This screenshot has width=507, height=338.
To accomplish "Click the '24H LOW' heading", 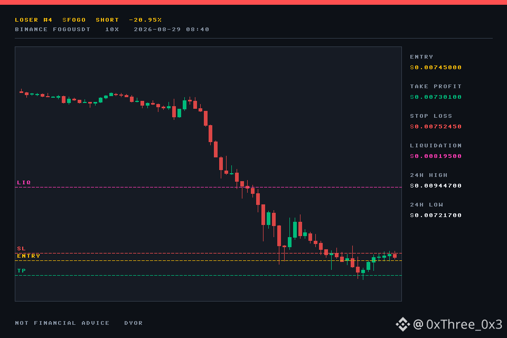I will click(x=426, y=205).
